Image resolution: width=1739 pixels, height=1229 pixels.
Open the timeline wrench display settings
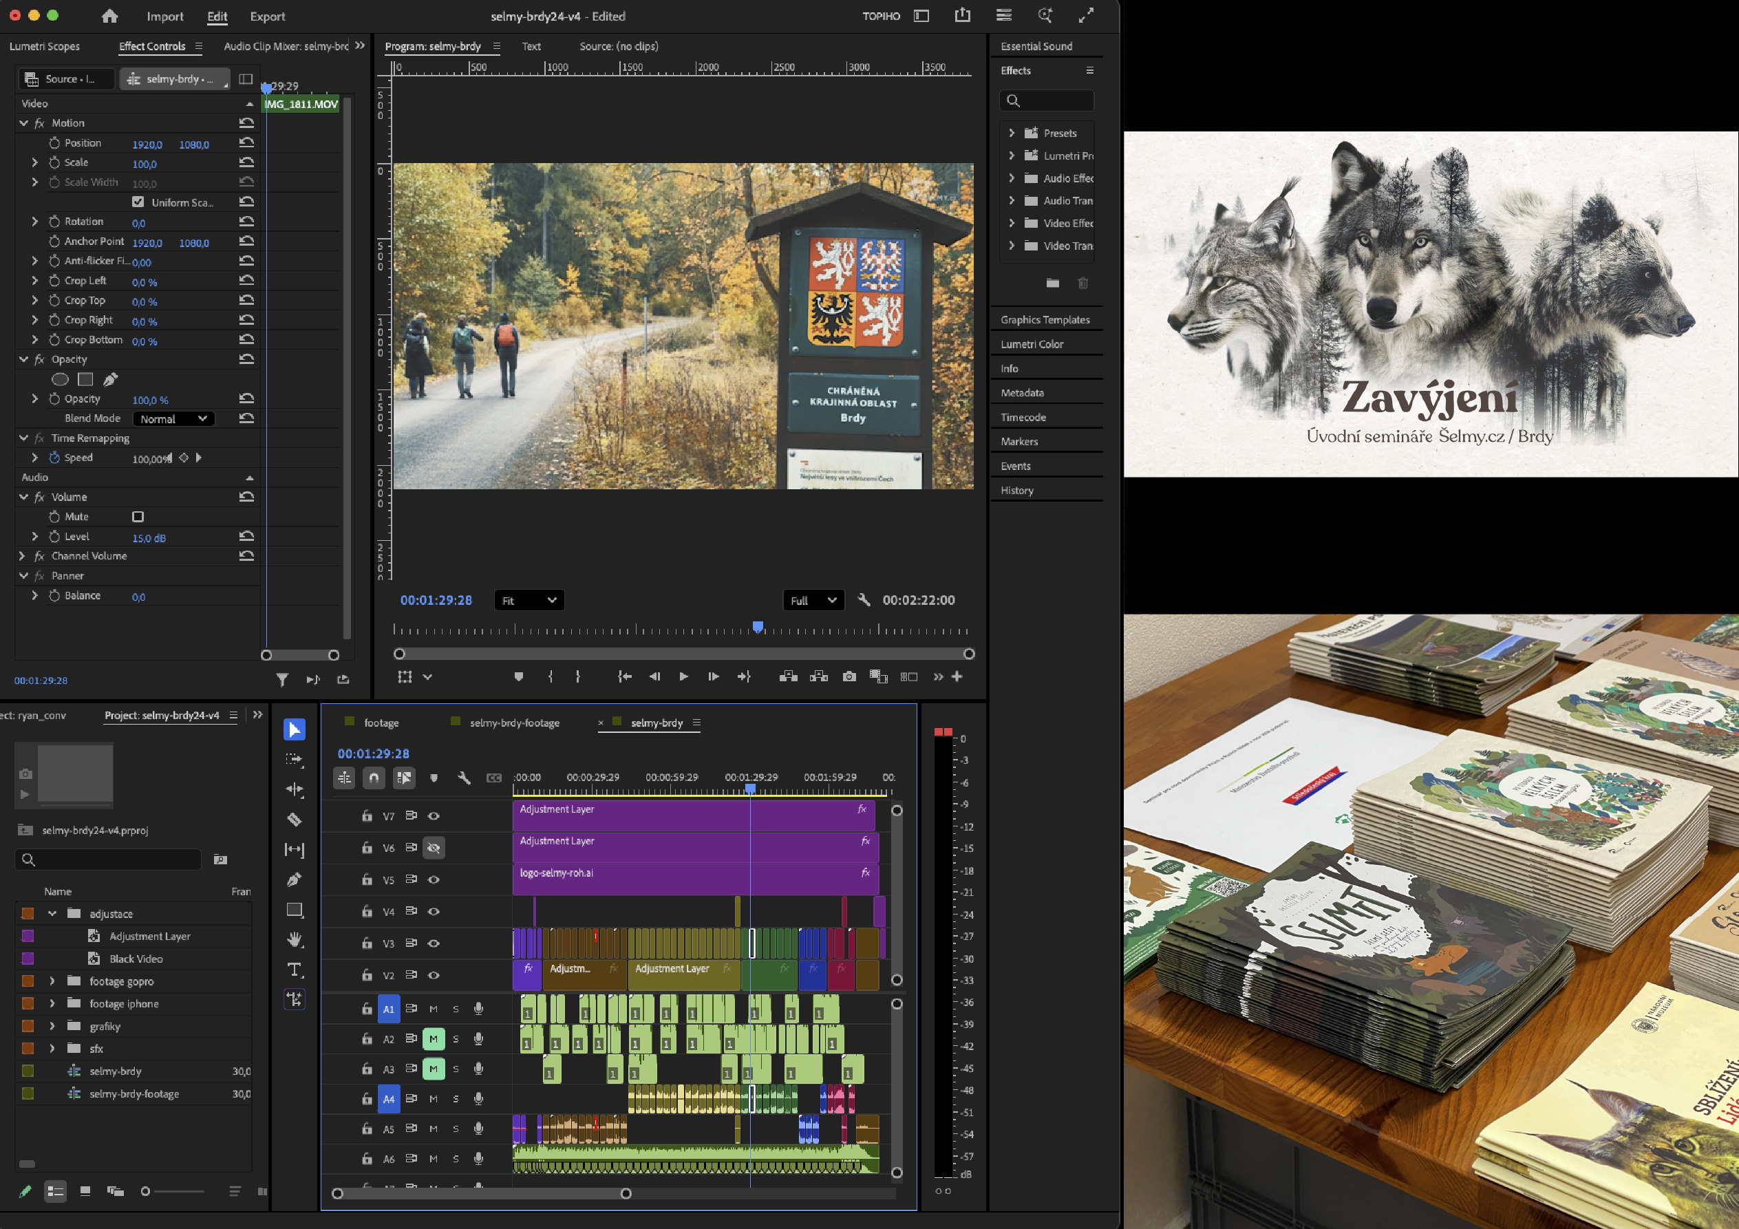[464, 778]
